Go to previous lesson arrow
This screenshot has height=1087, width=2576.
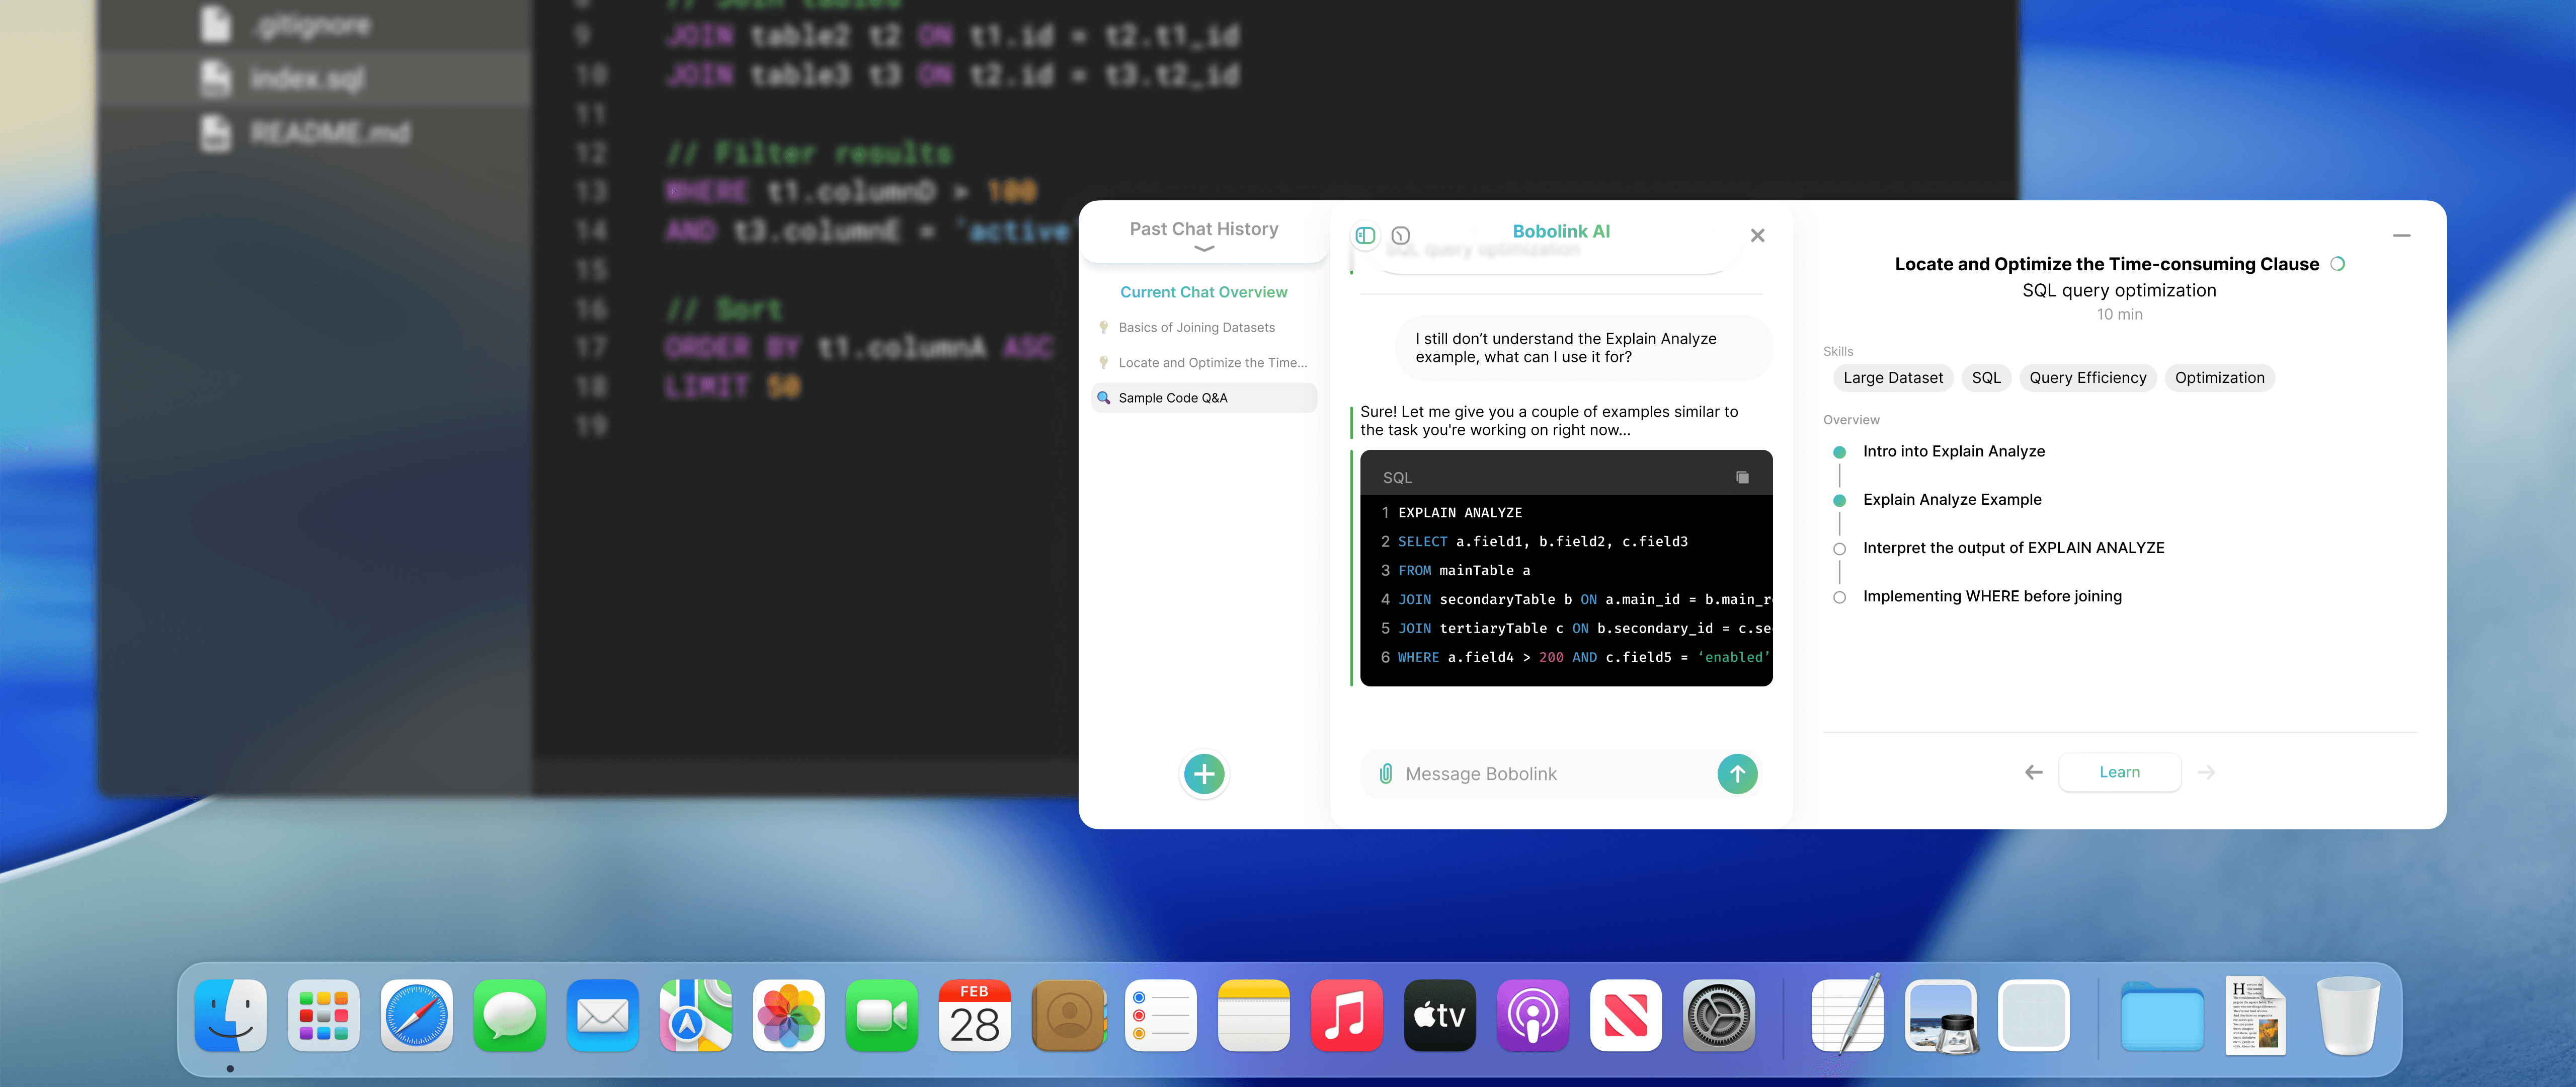tap(2033, 772)
